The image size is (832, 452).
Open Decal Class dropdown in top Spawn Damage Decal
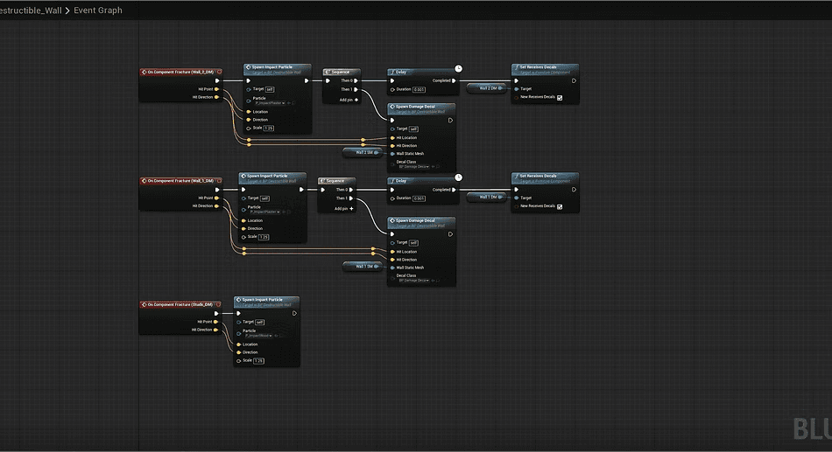point(414,167)
